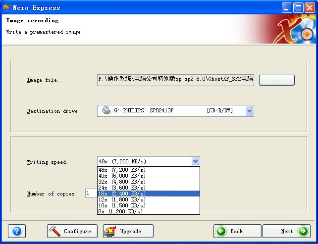
Task: Click the Image file path field
Action: pos(175,80)
